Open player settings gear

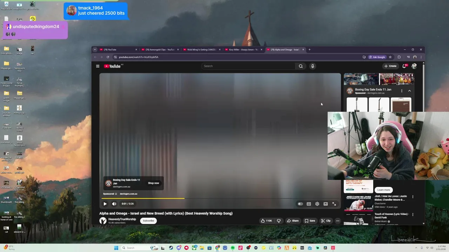317,204
